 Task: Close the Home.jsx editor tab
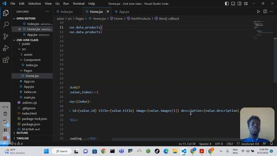[108, 12]
